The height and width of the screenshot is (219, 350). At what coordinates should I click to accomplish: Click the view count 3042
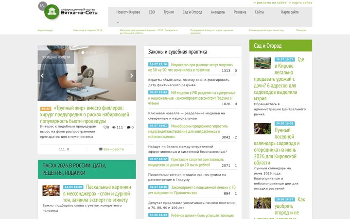point(226,137)
